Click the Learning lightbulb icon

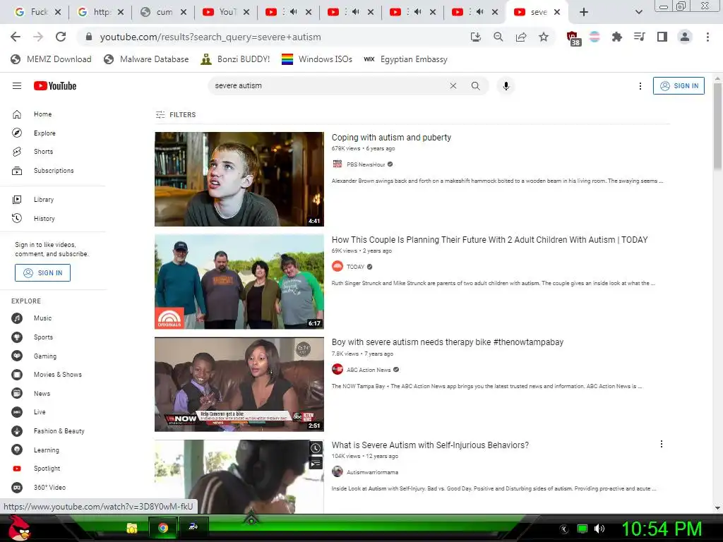pos(17,450)
